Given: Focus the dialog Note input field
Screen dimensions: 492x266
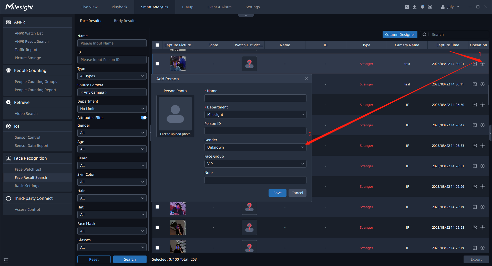Looking at the screenshot, I should point(255,180).
